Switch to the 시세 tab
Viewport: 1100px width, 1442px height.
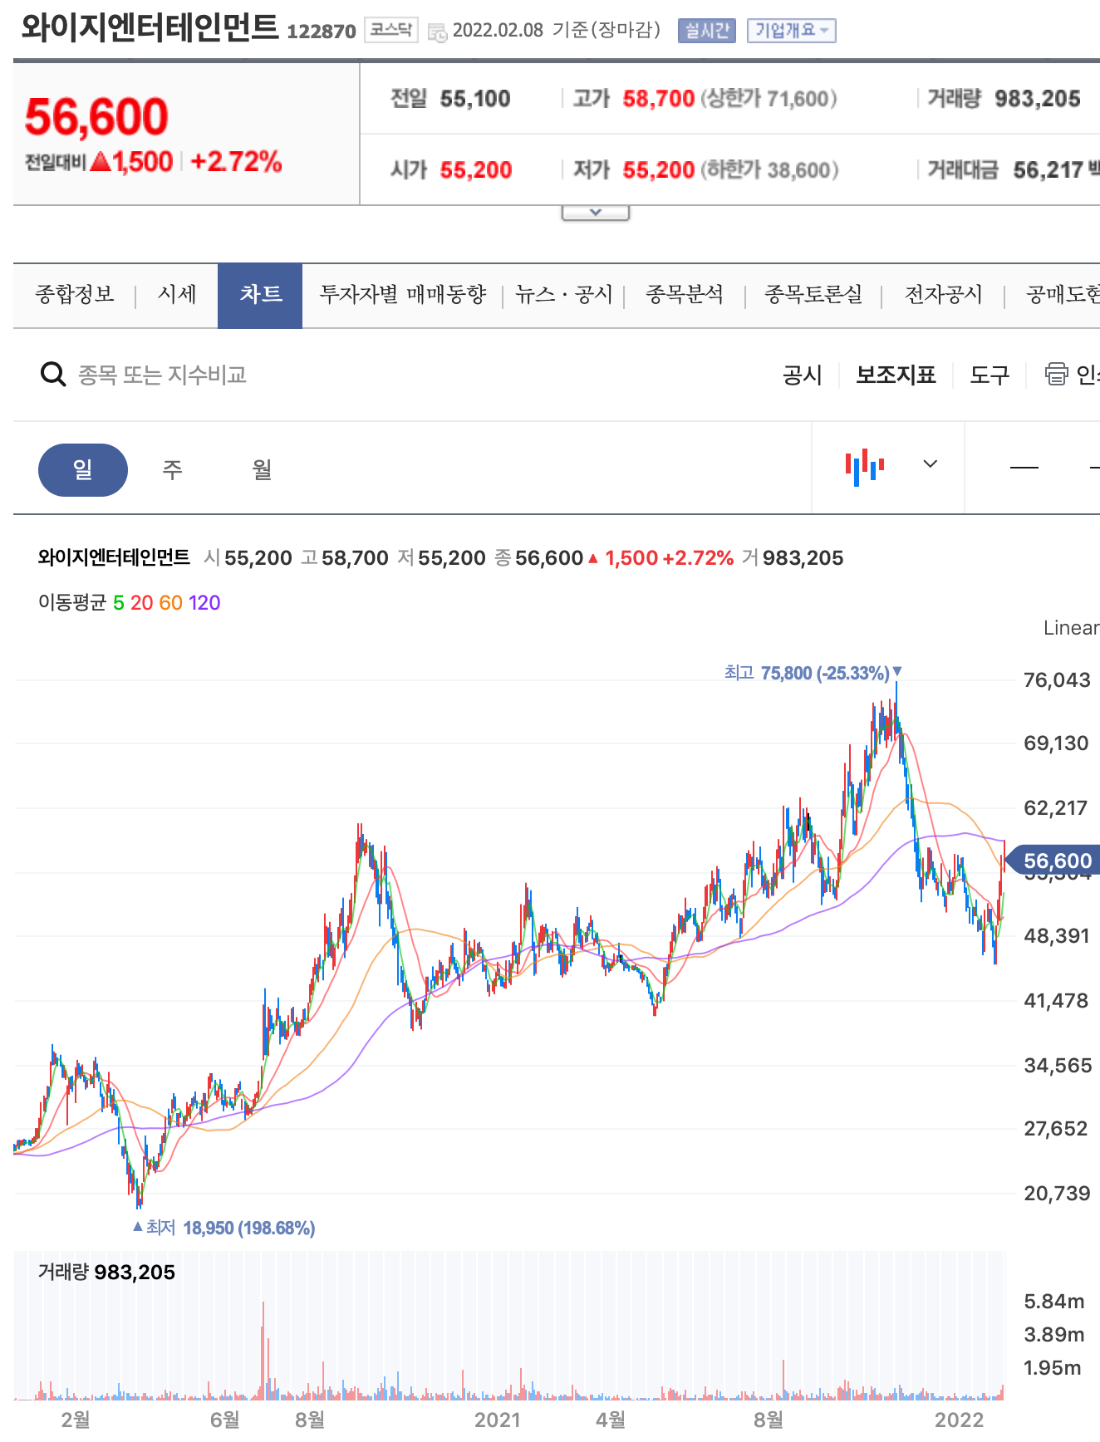[x=177, y=295]
